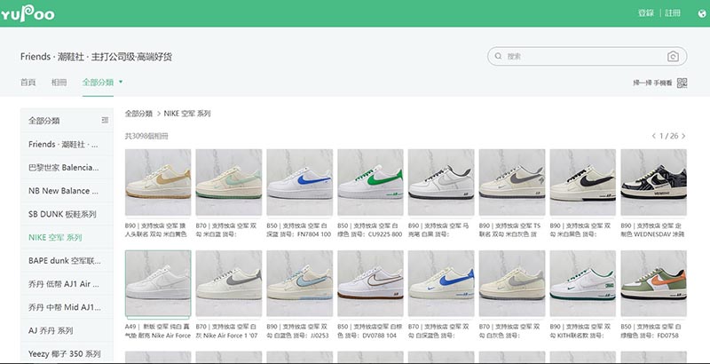Open album with tan swoosh shoe 米白黄色
The image size is (710, 364).
click(158, 183)
